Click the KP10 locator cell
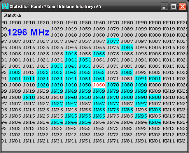The height and width of the screenshot is (153, 189). coord(169,23)
